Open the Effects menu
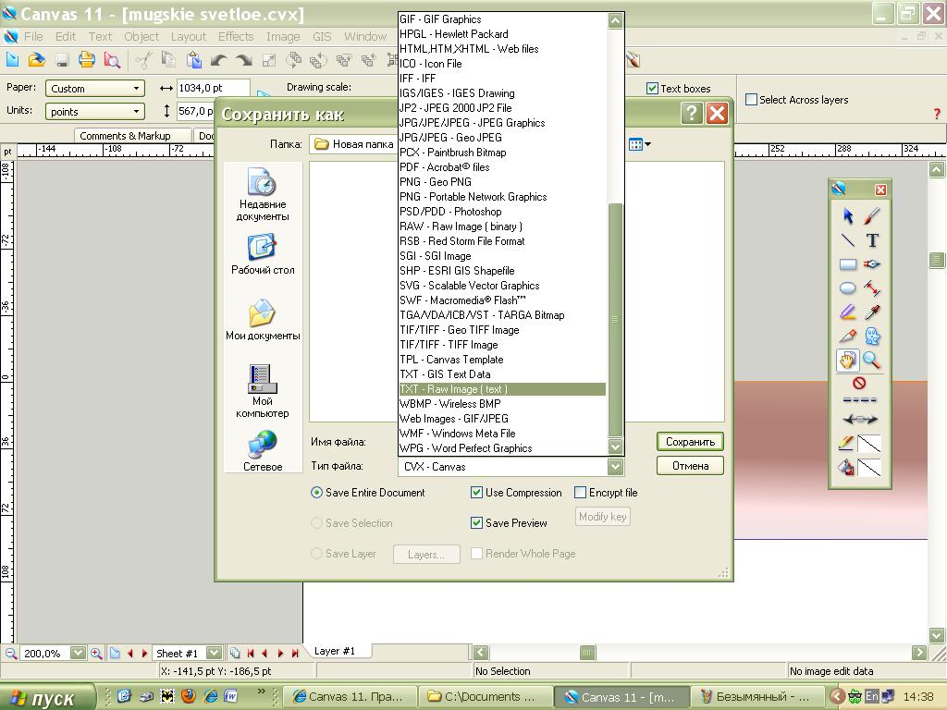947x710 pixels. pos(236,36)
